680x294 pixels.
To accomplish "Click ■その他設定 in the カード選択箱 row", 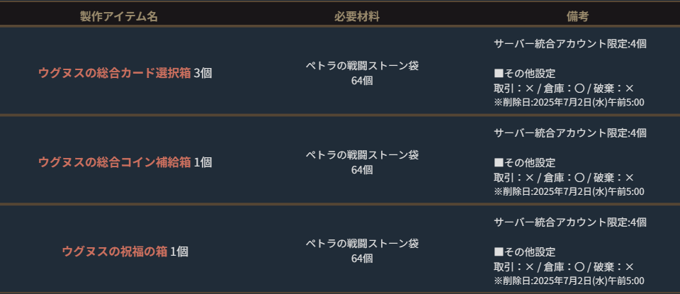I will (x=524, y=74).
